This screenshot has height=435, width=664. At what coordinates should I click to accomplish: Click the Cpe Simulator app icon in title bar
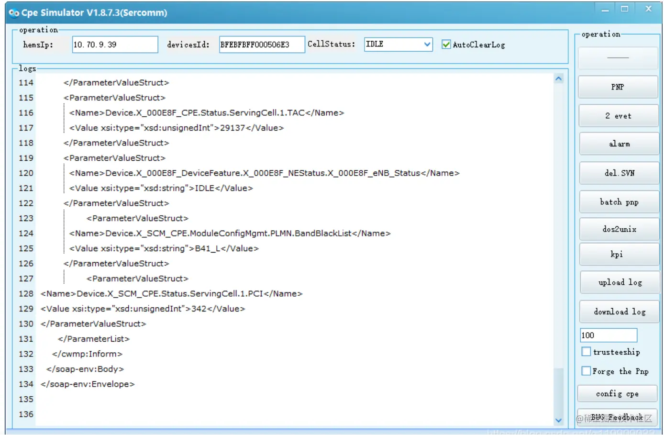[14, 13]
